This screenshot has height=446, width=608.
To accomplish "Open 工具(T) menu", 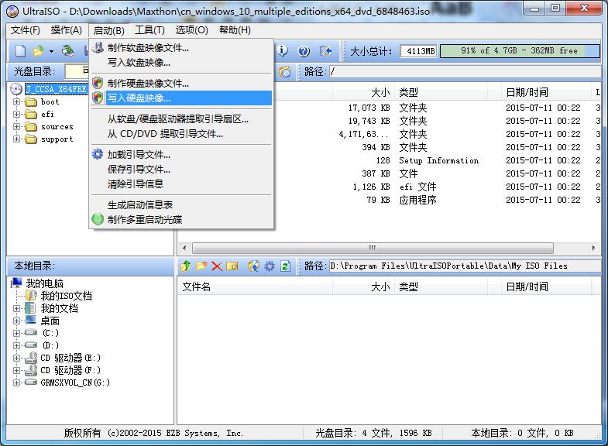I will pyautogui.click(x=149, y=30).
